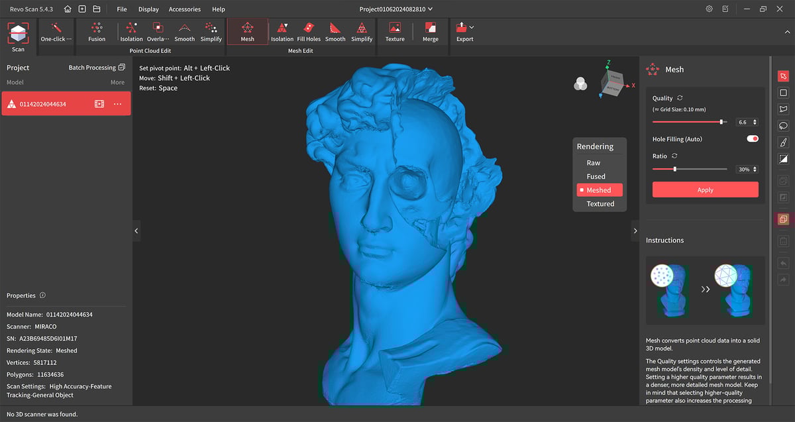Click point cloud Simplify tool

tap(211, 31)
